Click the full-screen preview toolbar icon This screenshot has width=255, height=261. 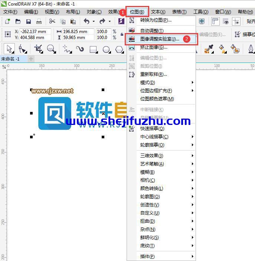point(202,21)
